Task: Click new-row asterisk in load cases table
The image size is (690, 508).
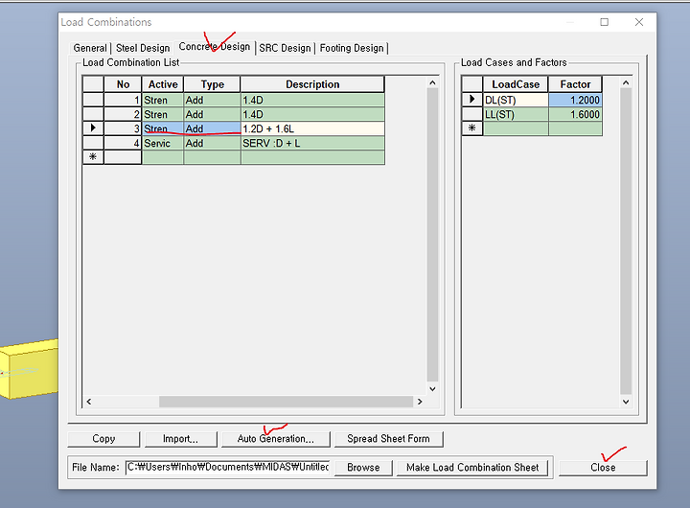Action: (x=472, y=128)
